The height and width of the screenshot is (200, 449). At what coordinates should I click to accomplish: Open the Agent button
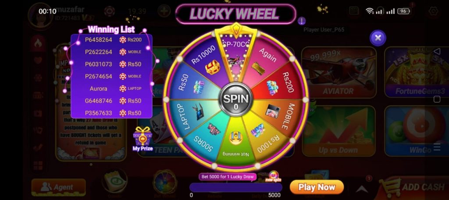[x=59, y=187]
